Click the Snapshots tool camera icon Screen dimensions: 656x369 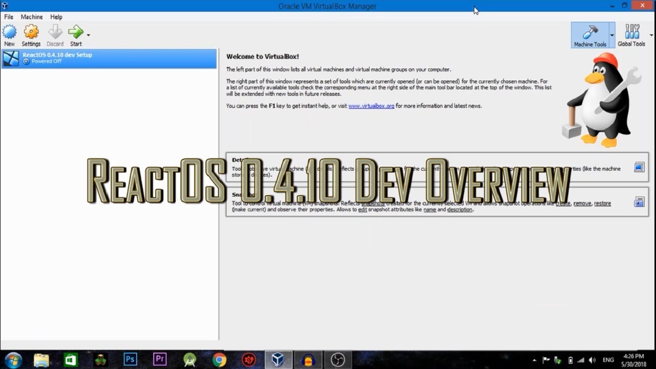(x=639, y=202)
